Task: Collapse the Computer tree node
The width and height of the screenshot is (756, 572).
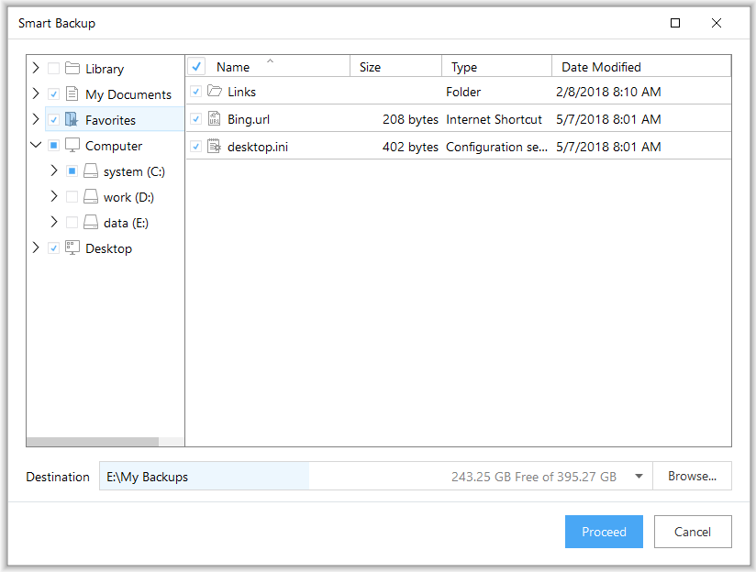Action: click(x=36, y=146)
